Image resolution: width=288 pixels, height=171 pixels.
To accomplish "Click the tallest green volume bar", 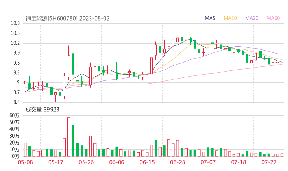I will (73, 140).
